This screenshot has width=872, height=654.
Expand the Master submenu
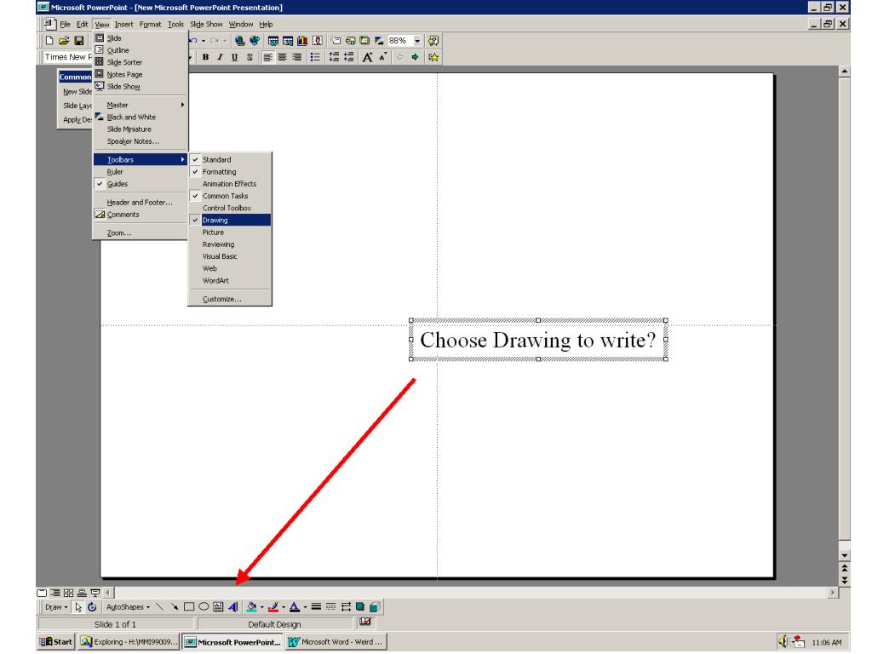(141, 105)
